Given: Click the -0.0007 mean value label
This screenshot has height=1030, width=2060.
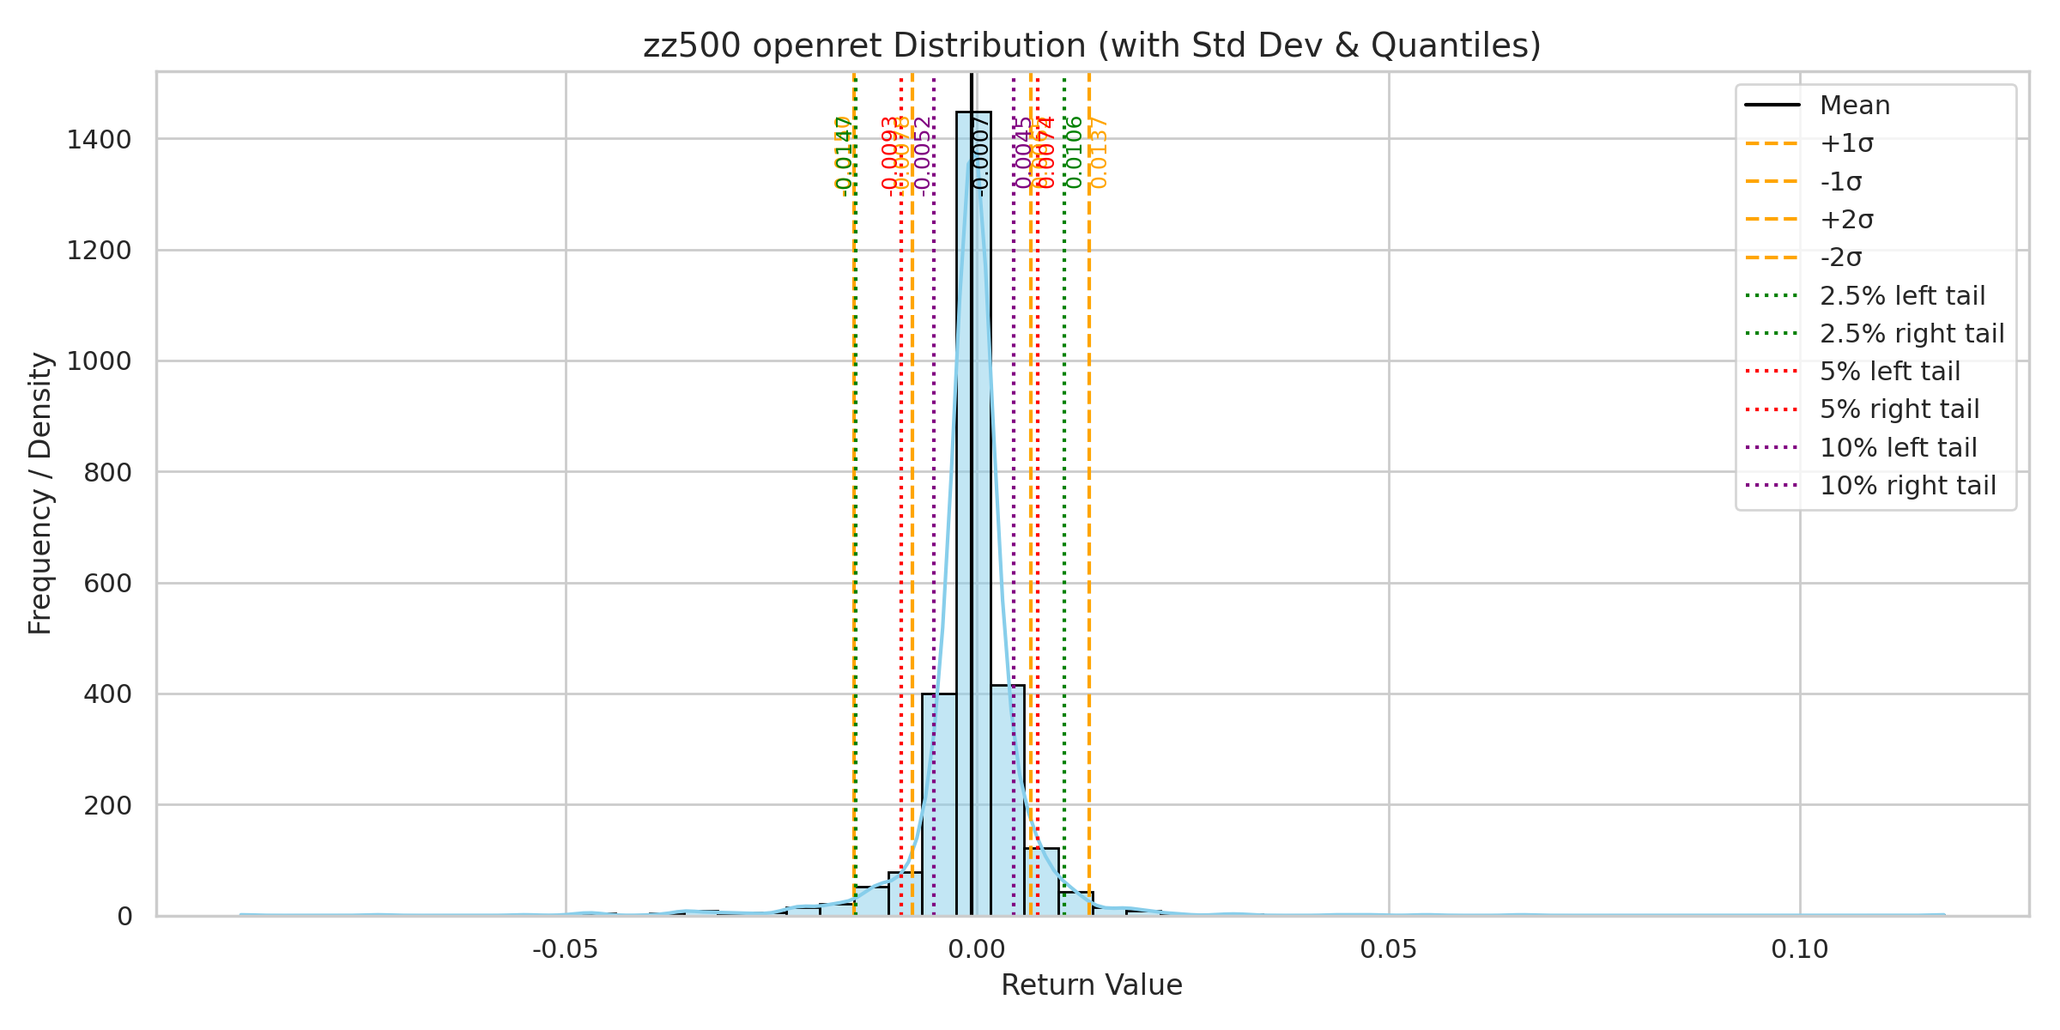Looking at the screenshot, I should pos(982,156).
